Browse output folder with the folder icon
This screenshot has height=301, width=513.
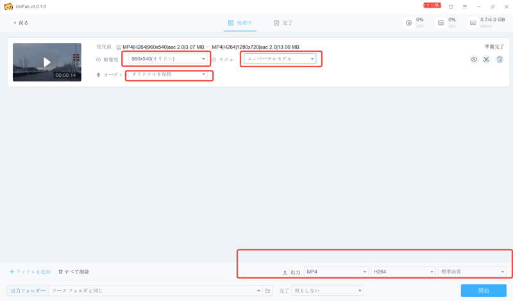(268, 291)
